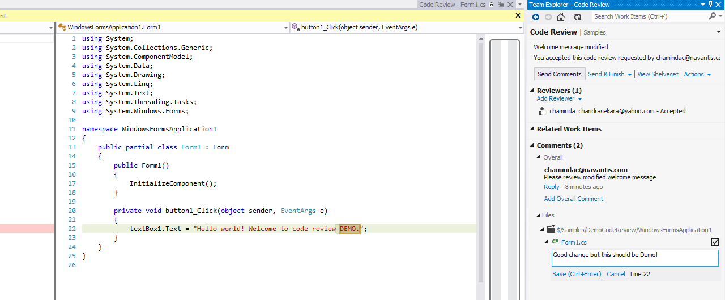Collapse the Overall comments group

[539, 157]
